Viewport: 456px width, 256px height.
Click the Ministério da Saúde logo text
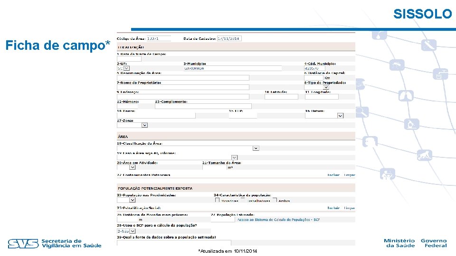click(x=399, y=243)
